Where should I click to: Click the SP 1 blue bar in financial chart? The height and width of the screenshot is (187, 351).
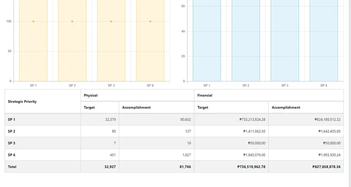tap(207, 41)
